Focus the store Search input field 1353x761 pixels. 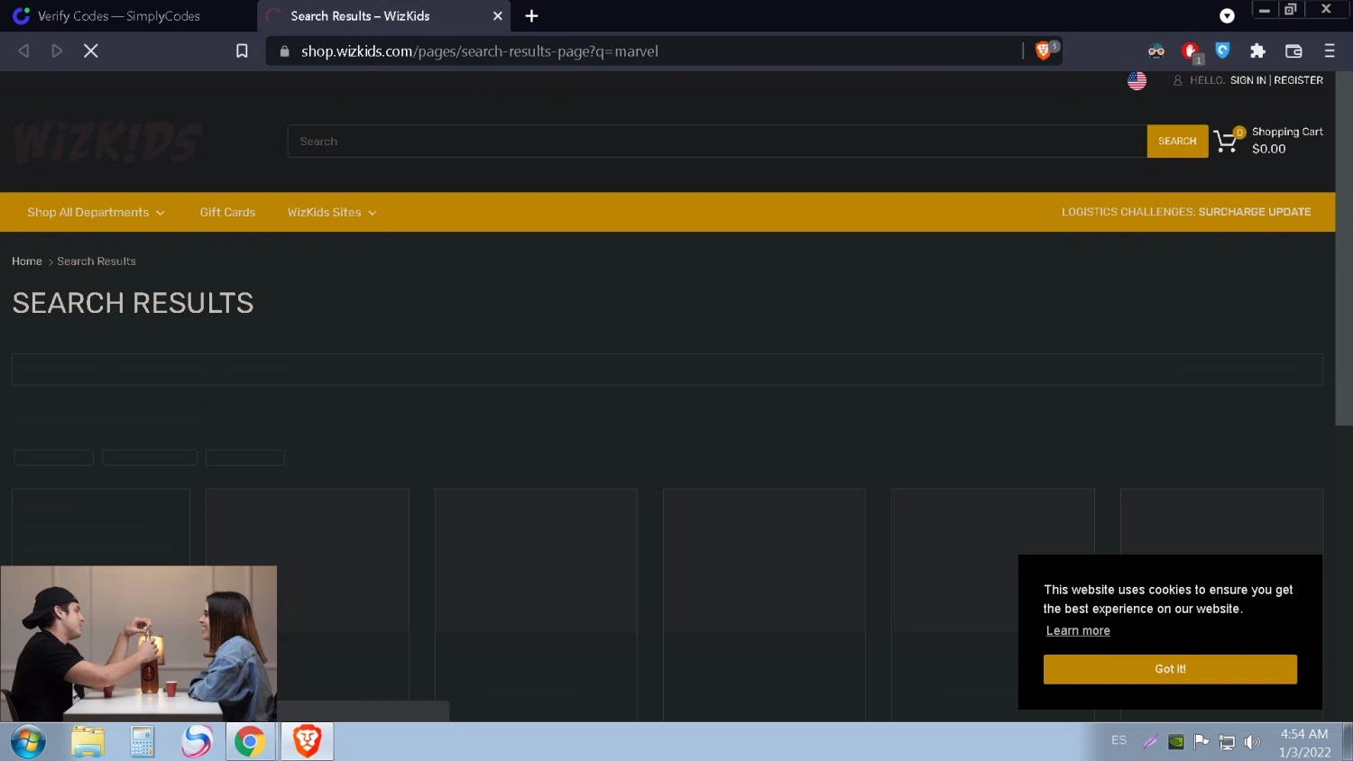pyautogui.click(x=717, y=142)
